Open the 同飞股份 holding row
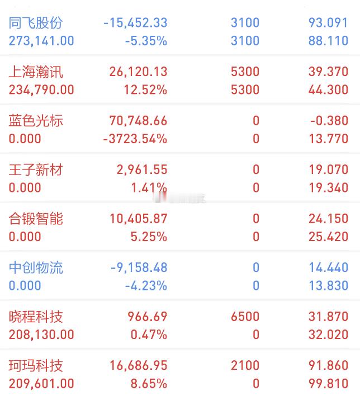The height and width of the screenshot is (395, 360). pyautogui.click(x=180, y=32)
